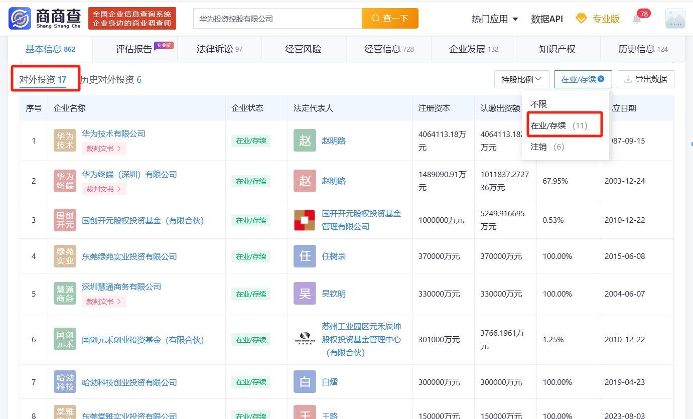Open 裁判文书 tag under 华为终端
This screenshot has height=419, width=693.
click(x=104, y=189)
